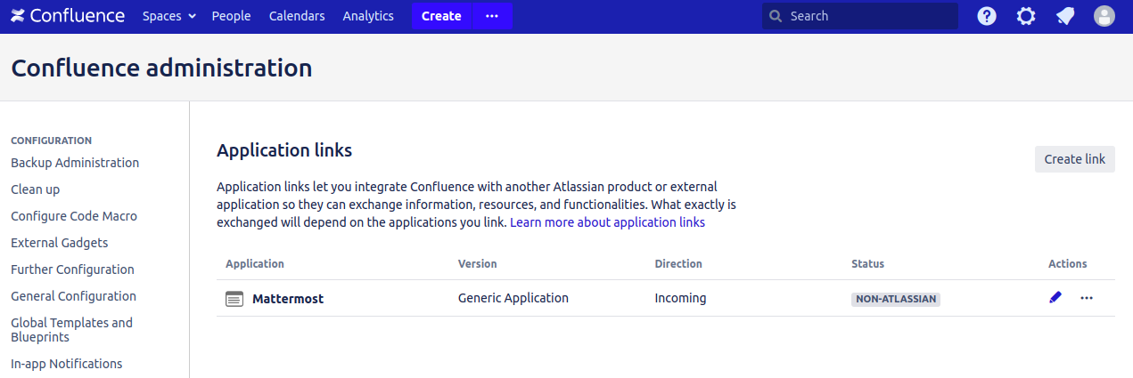Open more actions for Mattermost link
This screenshot has width=1133, height=378.
(x=1087, y=298)
